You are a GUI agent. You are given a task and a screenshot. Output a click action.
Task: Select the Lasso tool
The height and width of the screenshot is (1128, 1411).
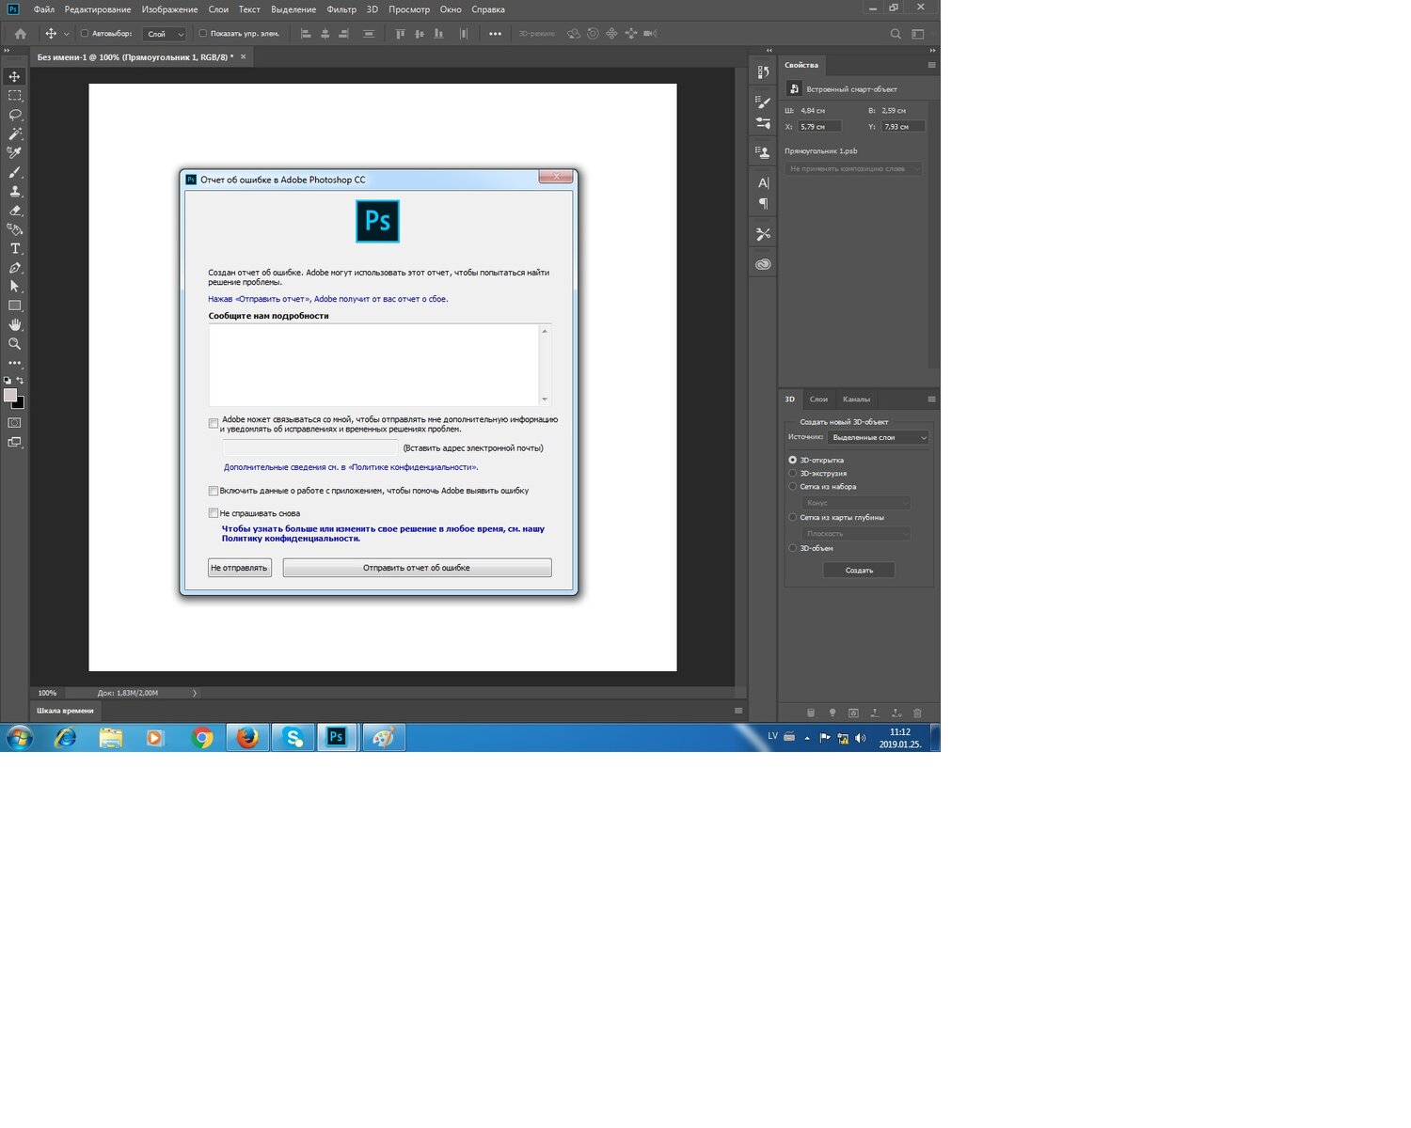pos(14,115)
